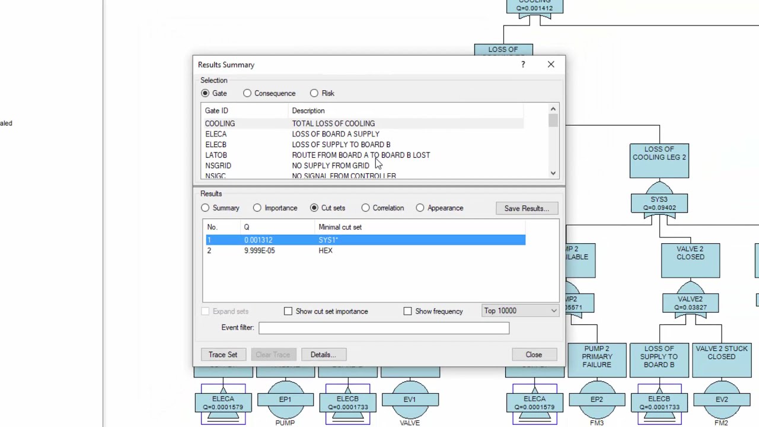The width and height of the screenshot is (759, 427).
Task: Click the Minimal cut set column header
Action: pyautogui.click(x=420, y=227)
